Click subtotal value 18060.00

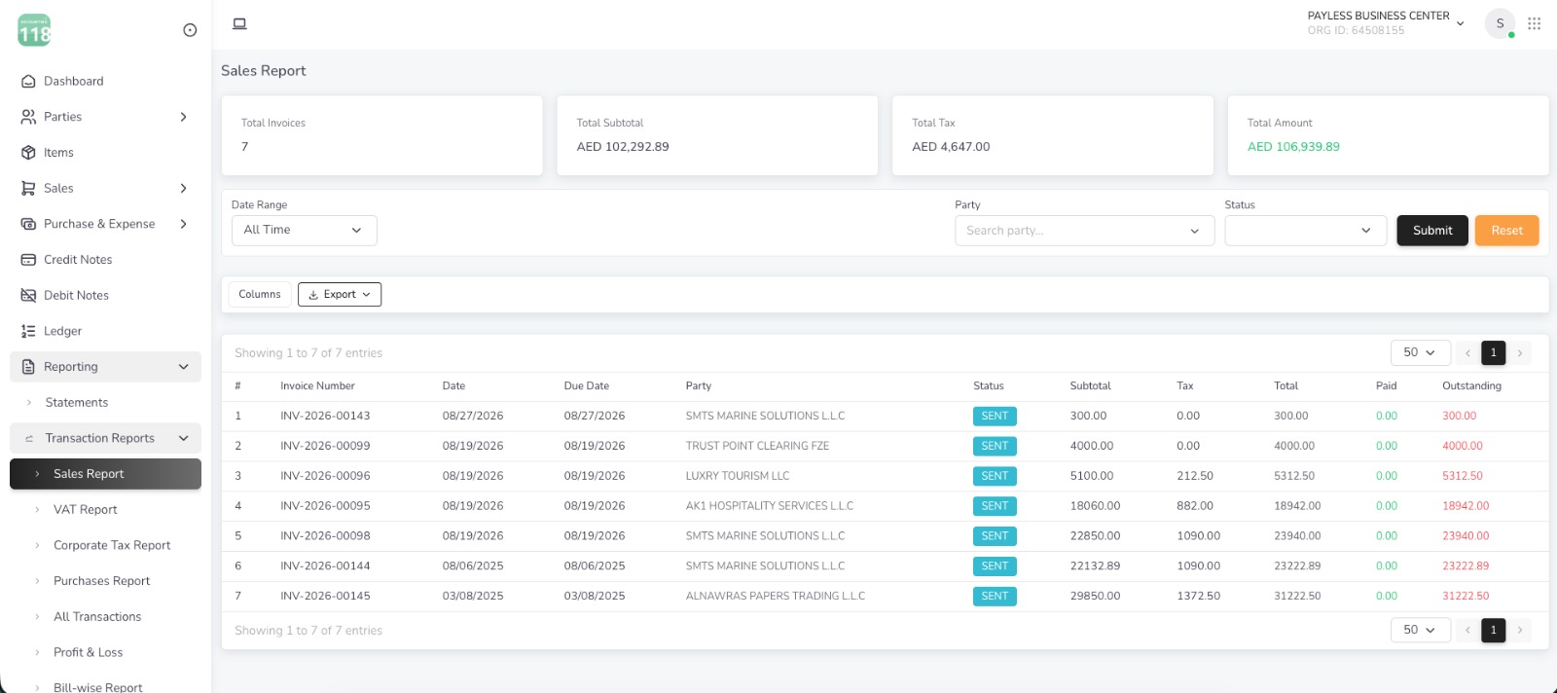tap(1095, 506)
